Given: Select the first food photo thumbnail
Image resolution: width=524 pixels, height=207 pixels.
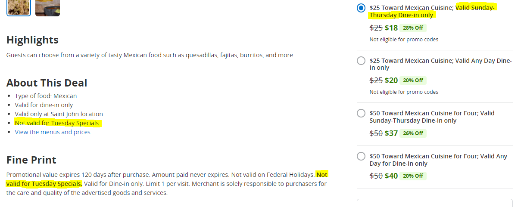Looking at the screenshot, I should (19, 7).
